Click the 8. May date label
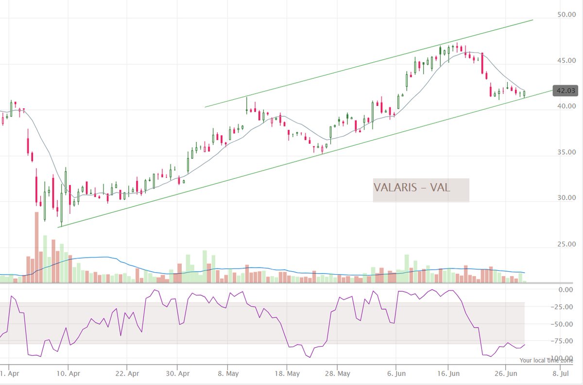Viewport: 583px width, 385px height. point(228,374)
